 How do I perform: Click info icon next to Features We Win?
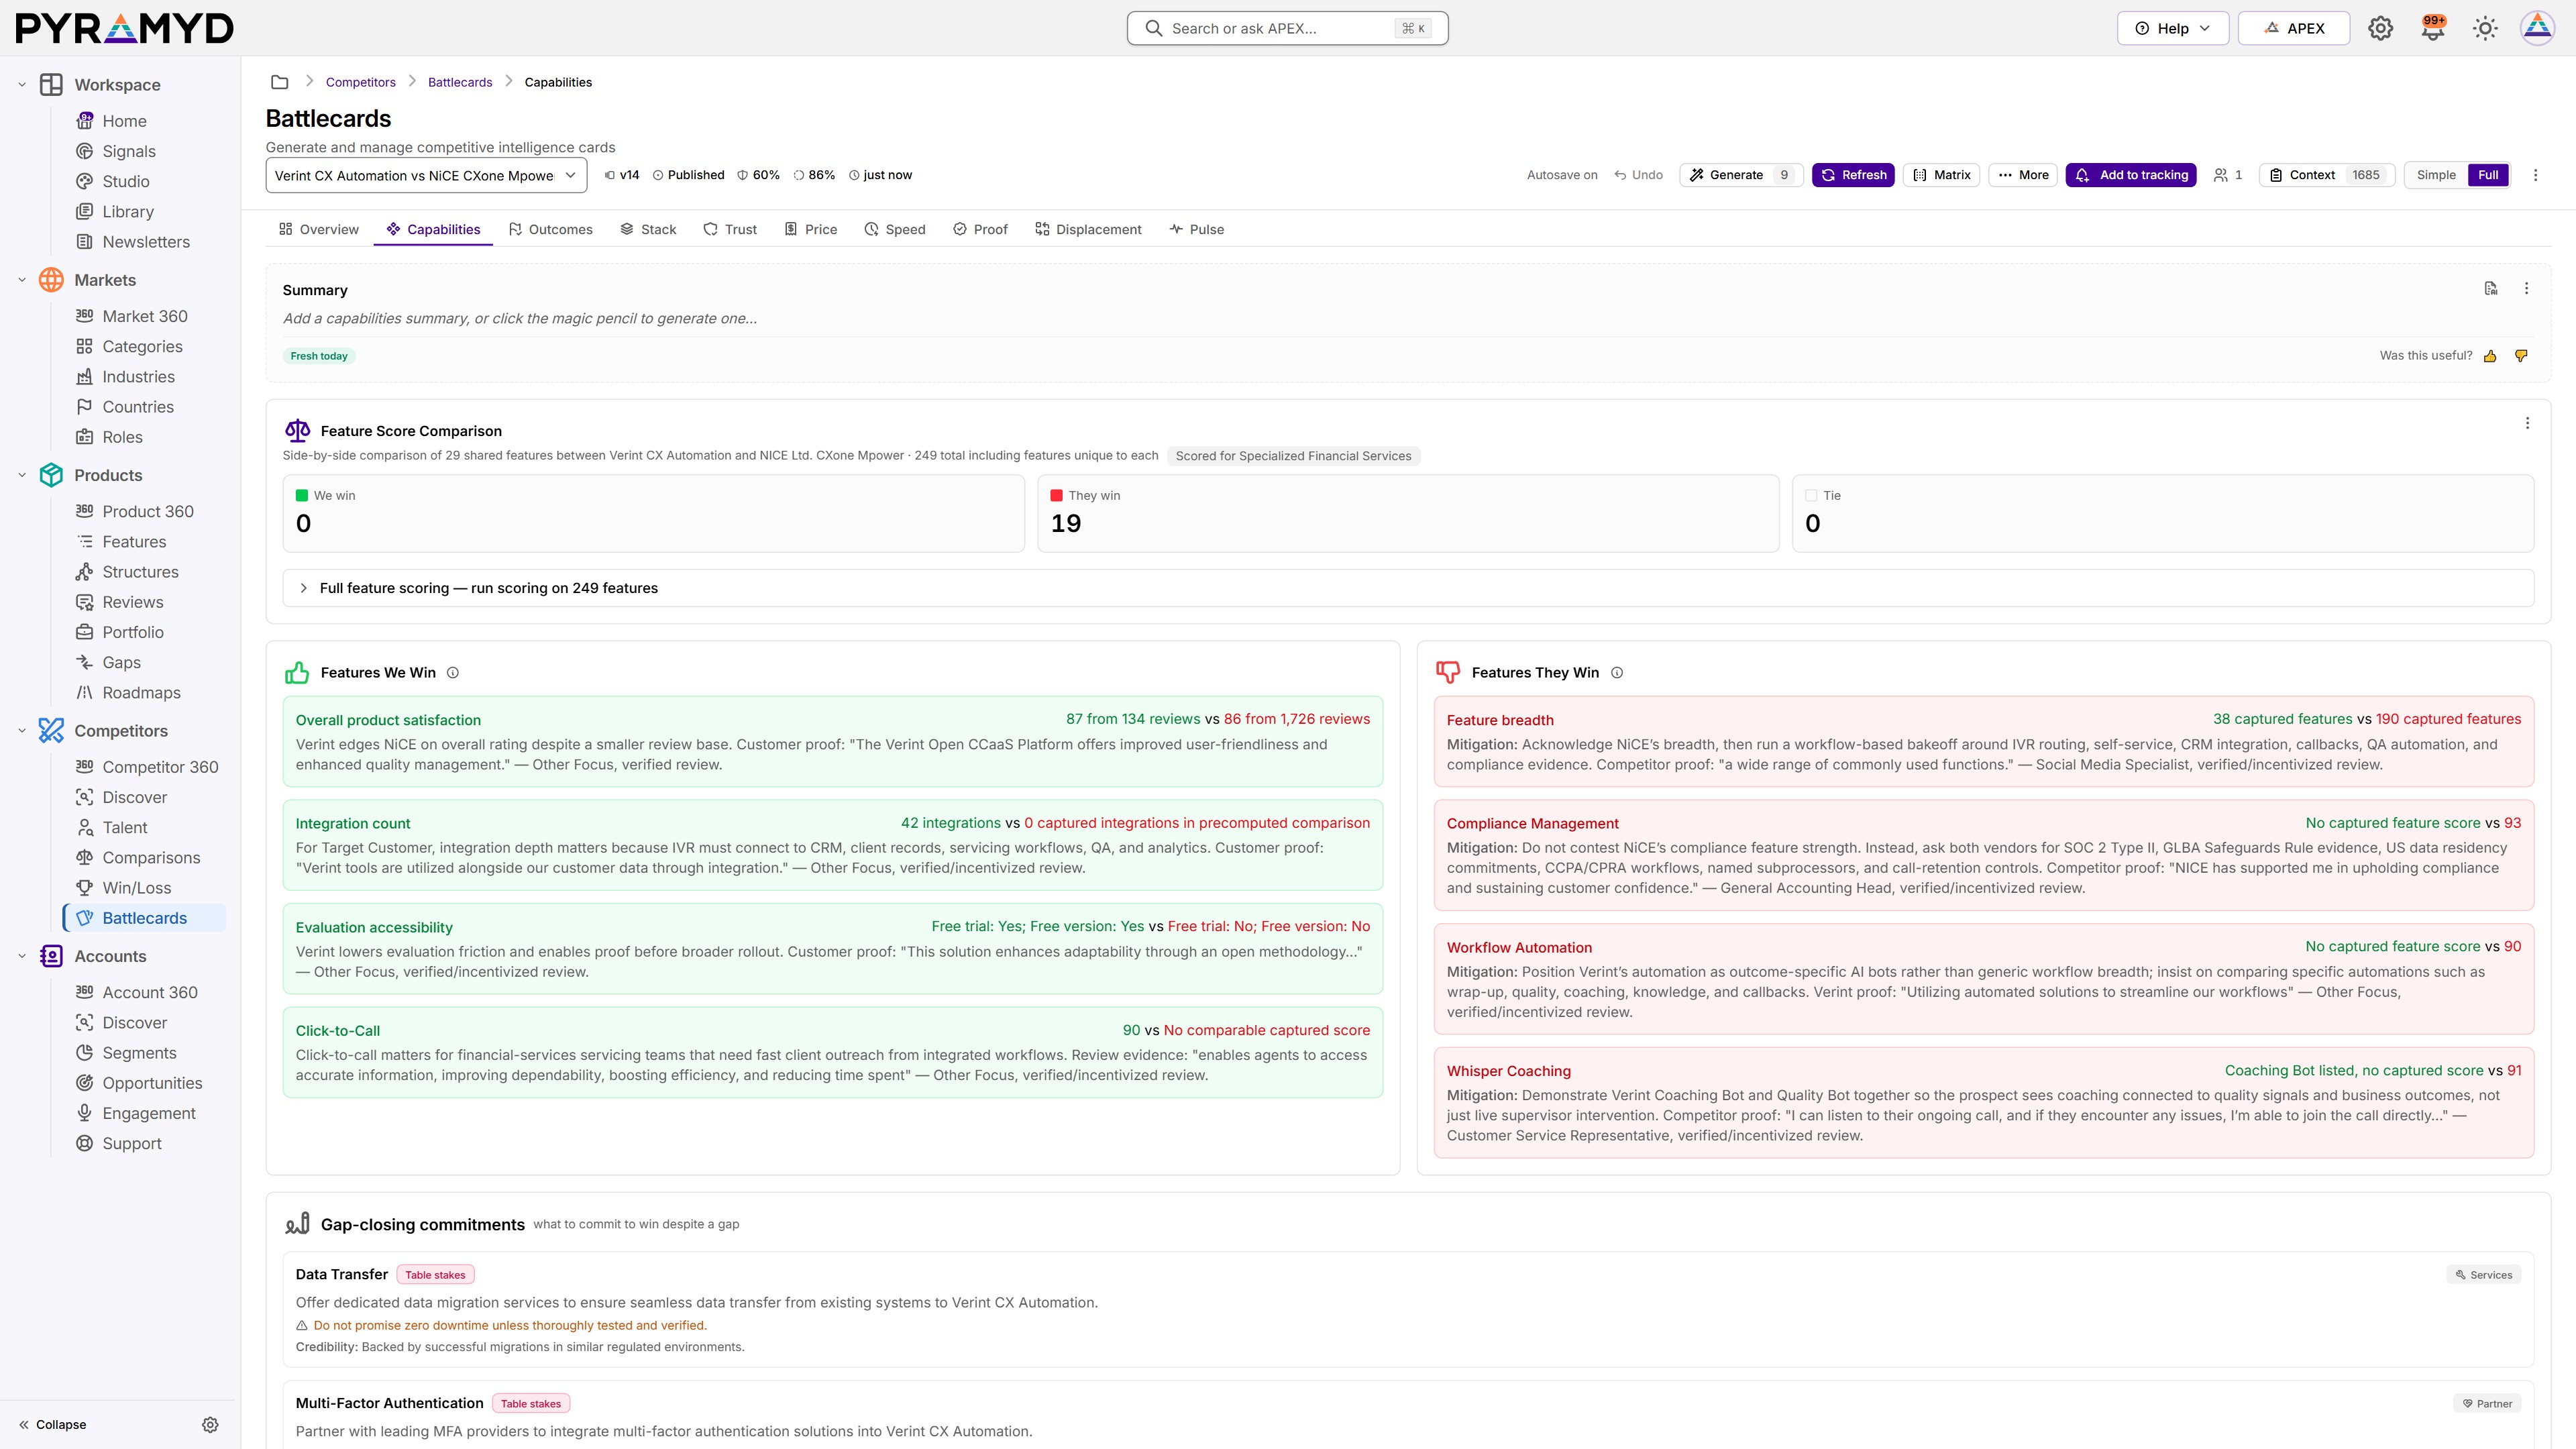point(453,673)
